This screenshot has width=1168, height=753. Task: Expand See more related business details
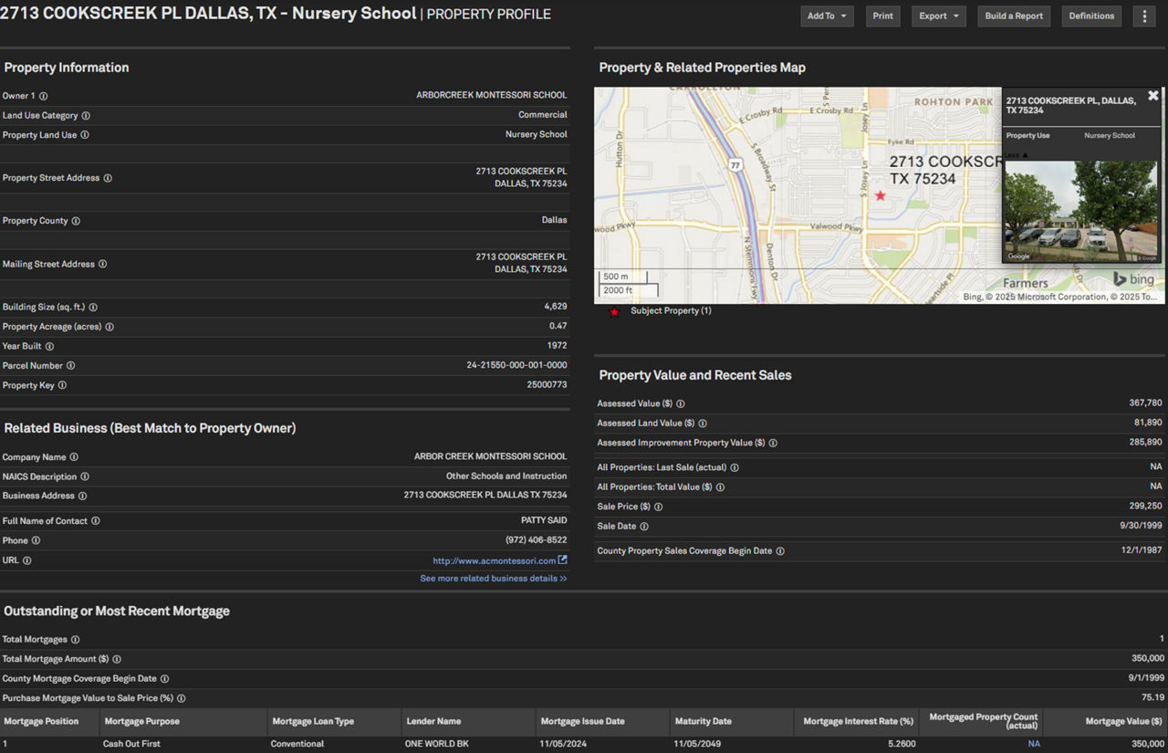coord(493,578)
